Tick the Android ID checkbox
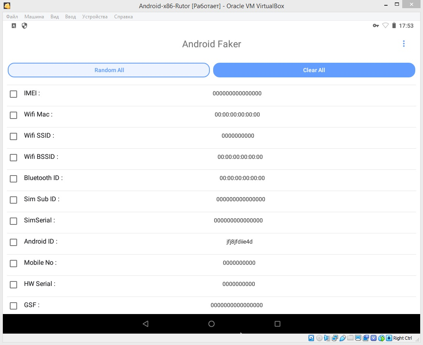Image resolution: width=423 pixels, height=345 pixels. (13, 242)
